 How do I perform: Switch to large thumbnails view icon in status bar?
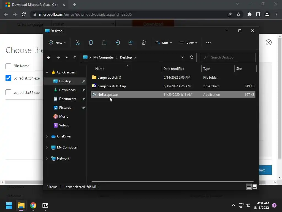coord(255,187)
